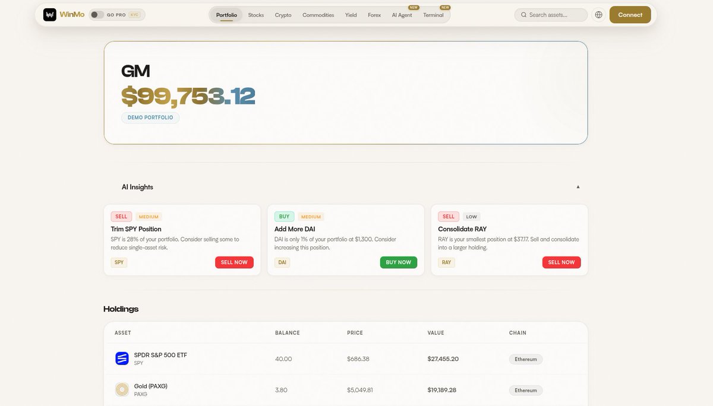The width and height of the screenshot is (713, 406).
Task: Click the CHAIN column header
Action: (x=518, y=333)
